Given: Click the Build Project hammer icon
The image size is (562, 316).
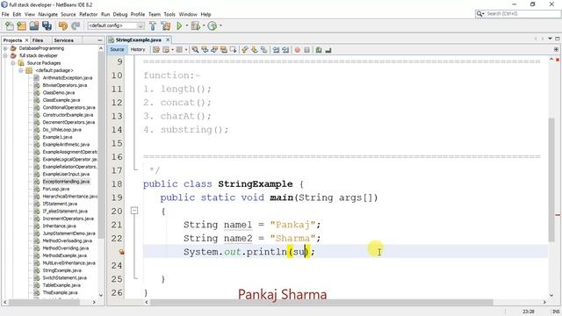Looking at the screenshot, I should [x=153, y=25].
